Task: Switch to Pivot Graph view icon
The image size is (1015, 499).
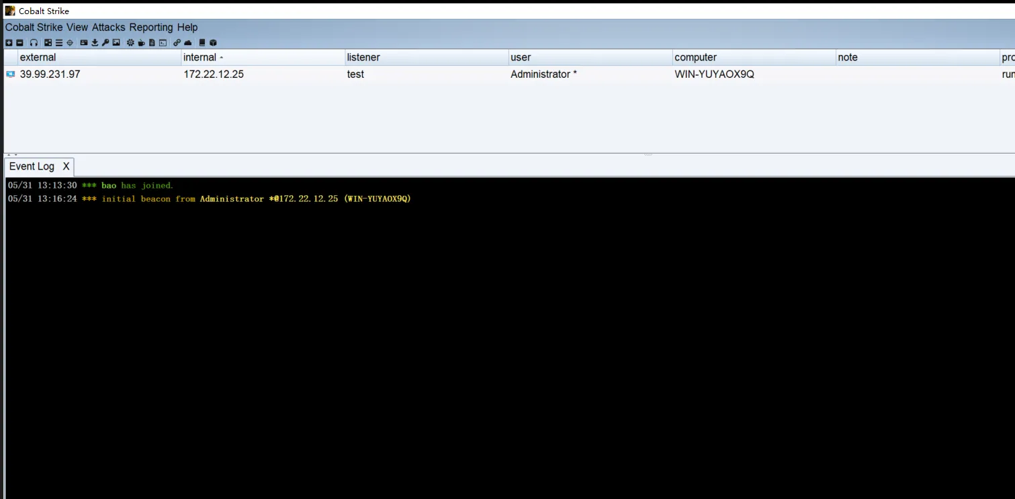Action: point(48,43)
